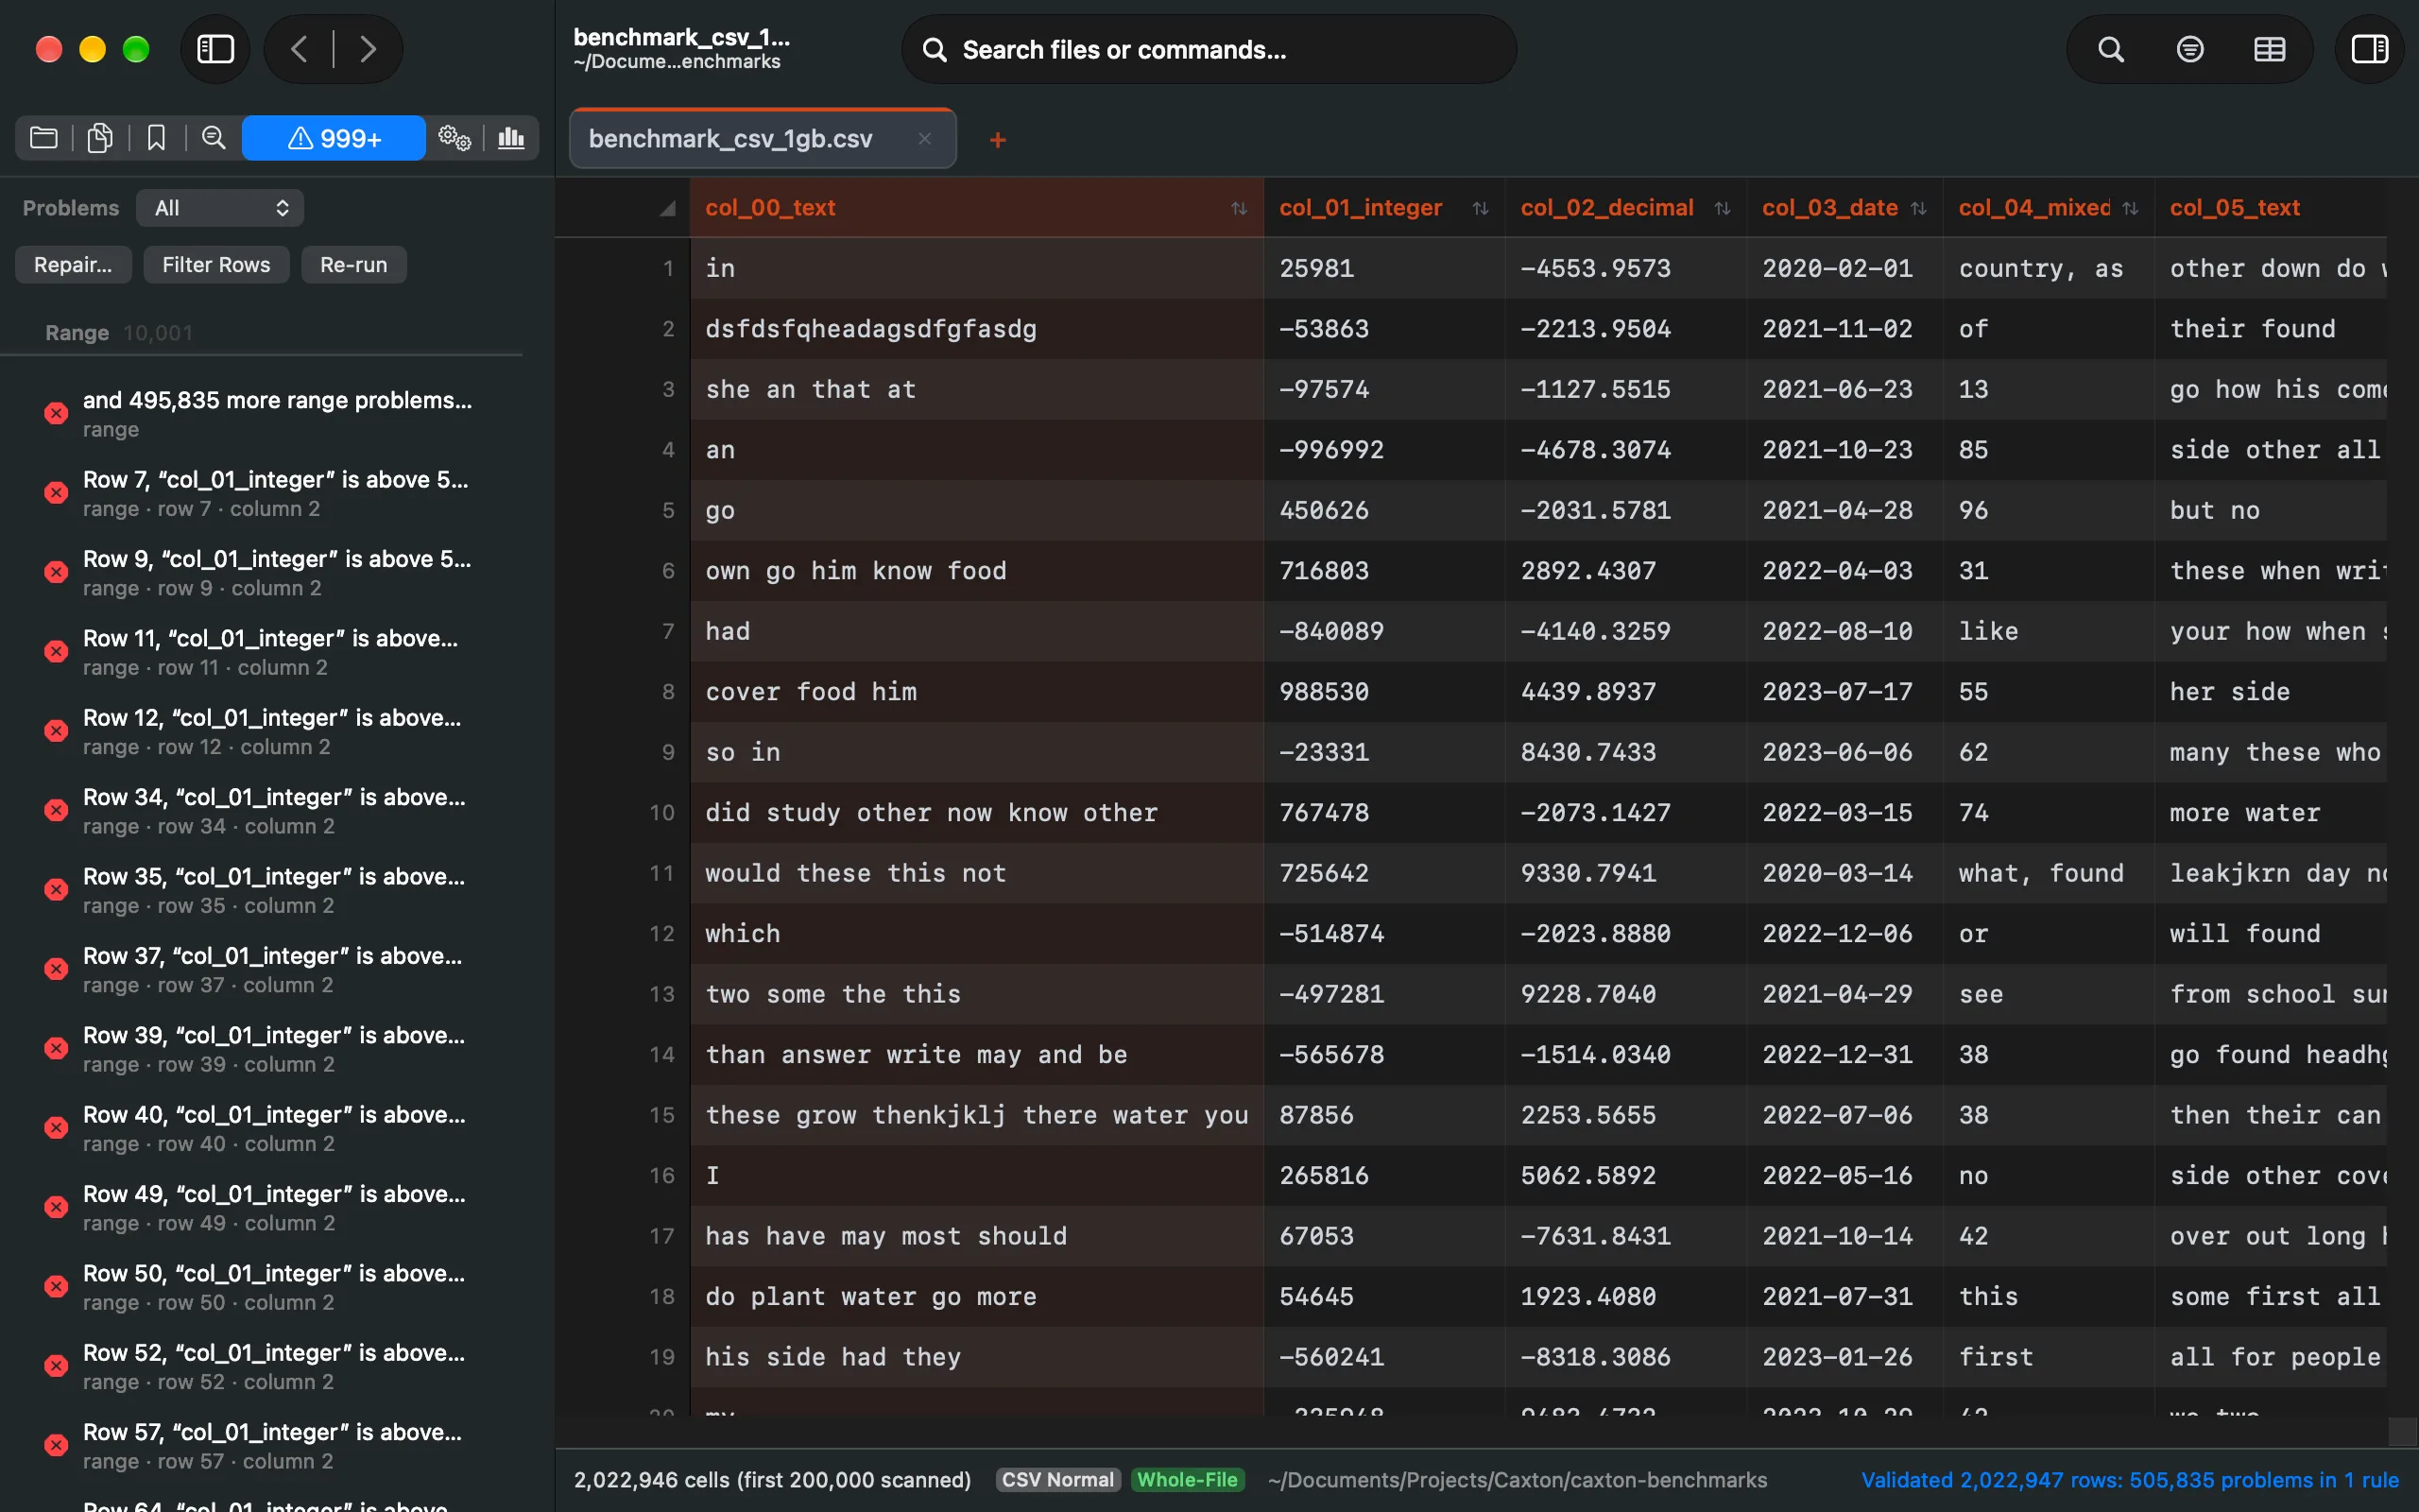2419x1512 pixels.
Task: Click the Whole-File status badge
Action: click(x=1188, y=1480)
